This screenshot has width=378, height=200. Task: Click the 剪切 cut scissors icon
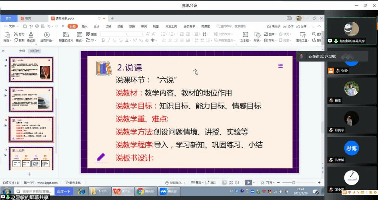[x=16, y=34]
